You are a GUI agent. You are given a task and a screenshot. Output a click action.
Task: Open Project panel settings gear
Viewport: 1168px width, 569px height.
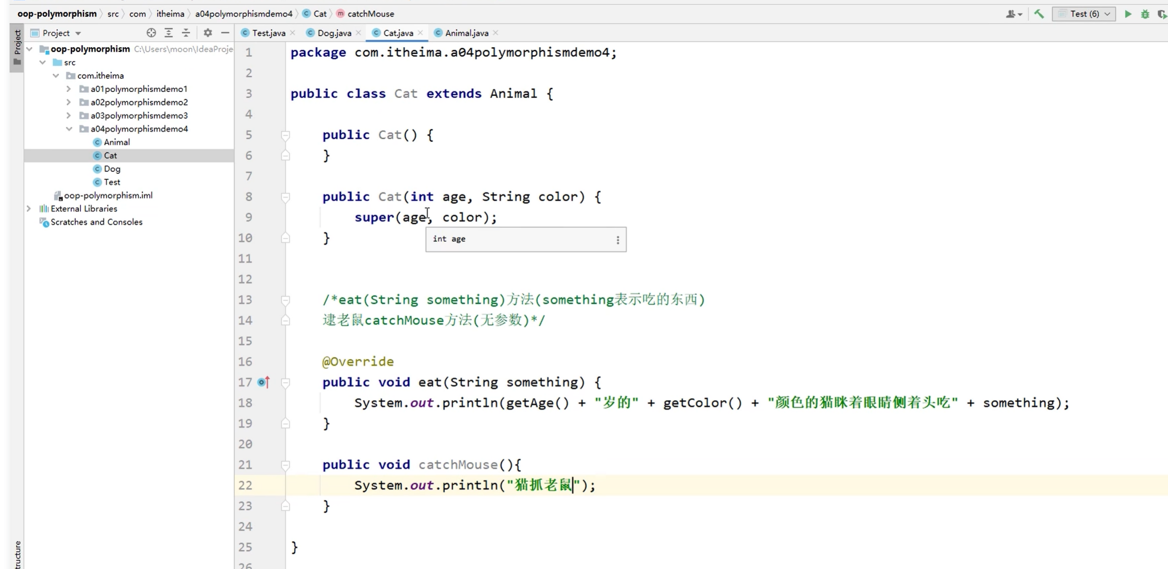[207, 32]
